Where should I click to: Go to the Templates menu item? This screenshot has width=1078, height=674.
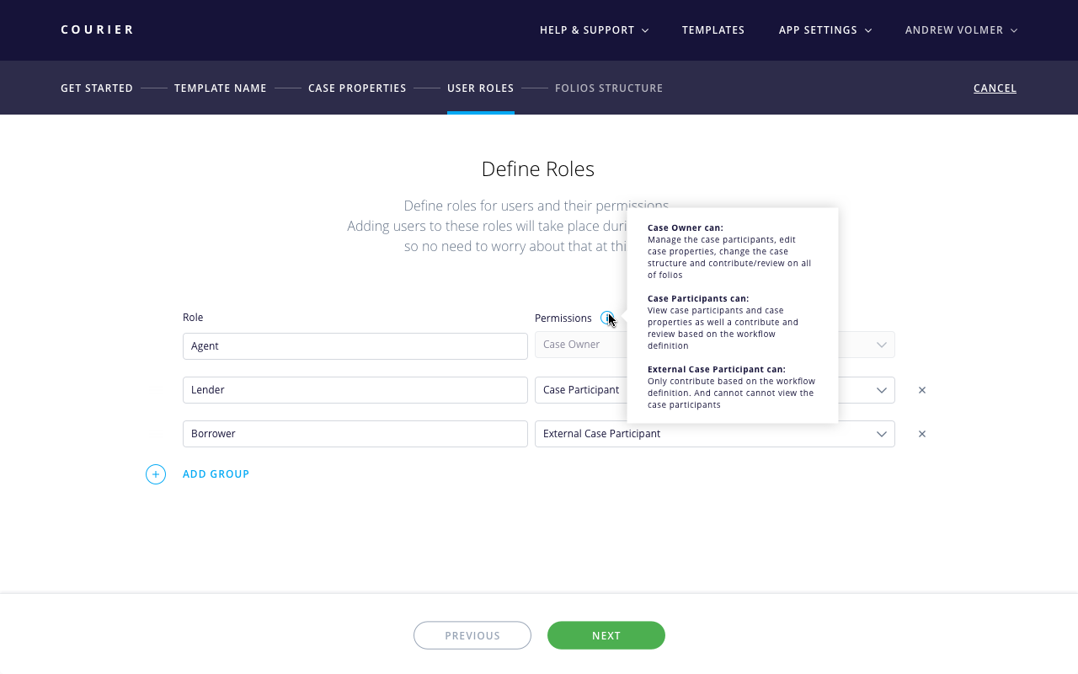click(x=713, y=30)
